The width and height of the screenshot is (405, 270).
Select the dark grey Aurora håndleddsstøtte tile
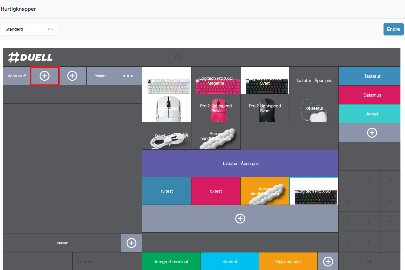pyautogui.click(x=216, y=136)
